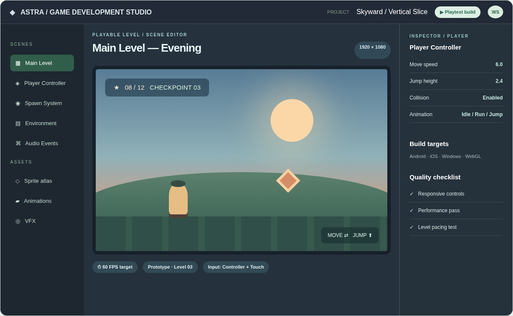Screen dimensions: 513x316
Task: Click the PLAYABLE LEVEL / SCENE EDITOR breadcrumb
Action: click(x=140, y=35)
